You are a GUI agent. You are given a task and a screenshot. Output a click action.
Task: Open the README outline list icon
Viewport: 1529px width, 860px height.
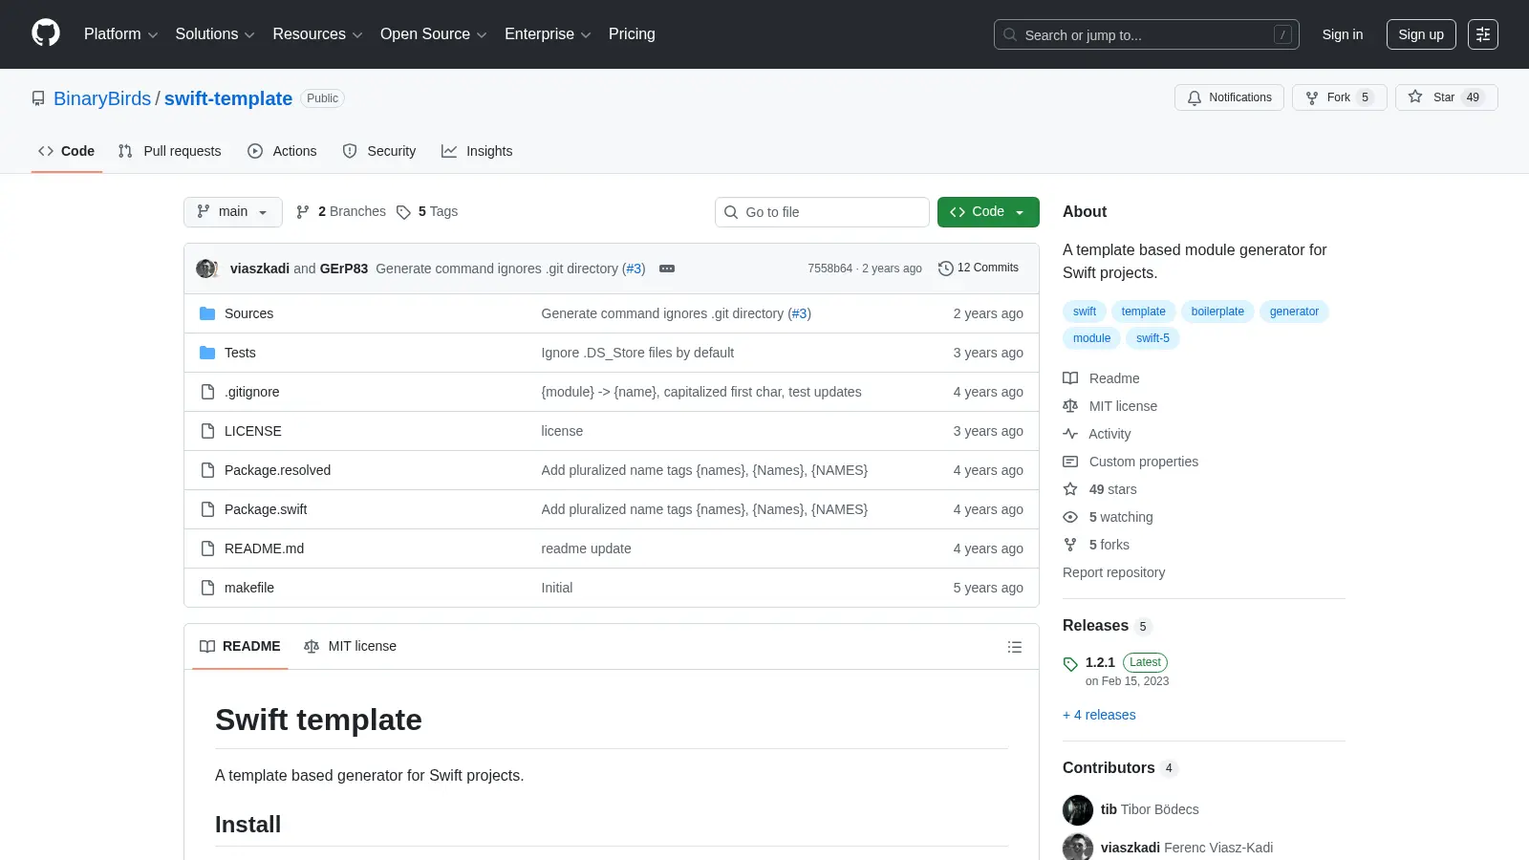tap(1015, 647)
